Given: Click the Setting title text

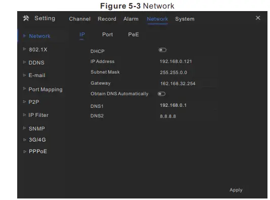Looking at the screenshot, I should pos(45,18).
